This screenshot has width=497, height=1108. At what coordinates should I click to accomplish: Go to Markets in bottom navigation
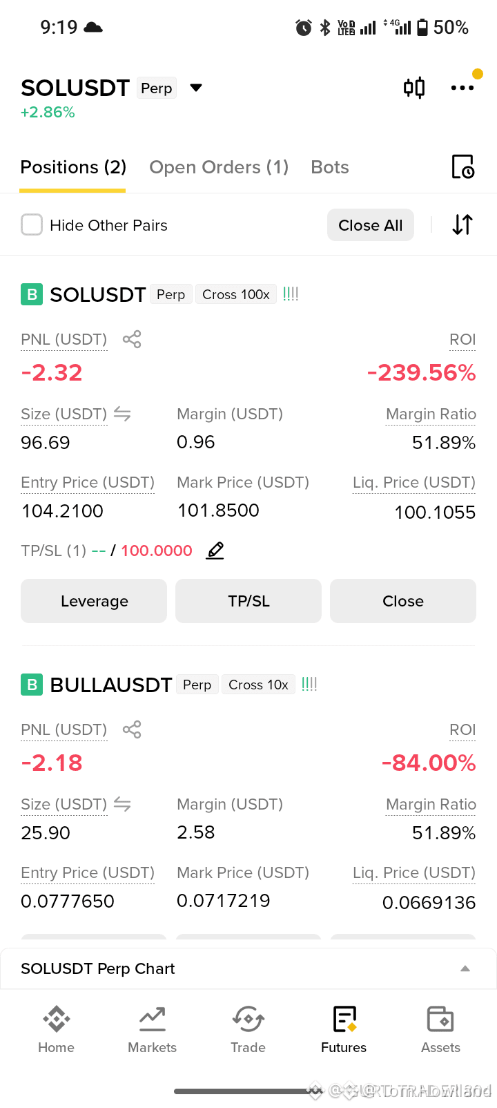153,1029
